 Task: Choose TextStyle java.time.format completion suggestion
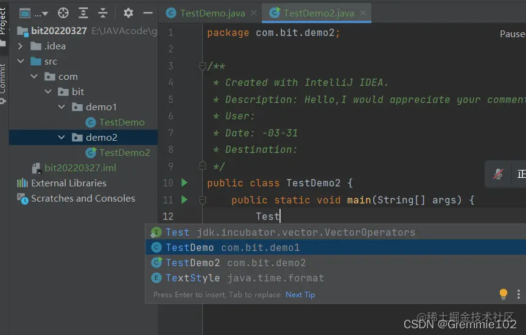(335, 278)
